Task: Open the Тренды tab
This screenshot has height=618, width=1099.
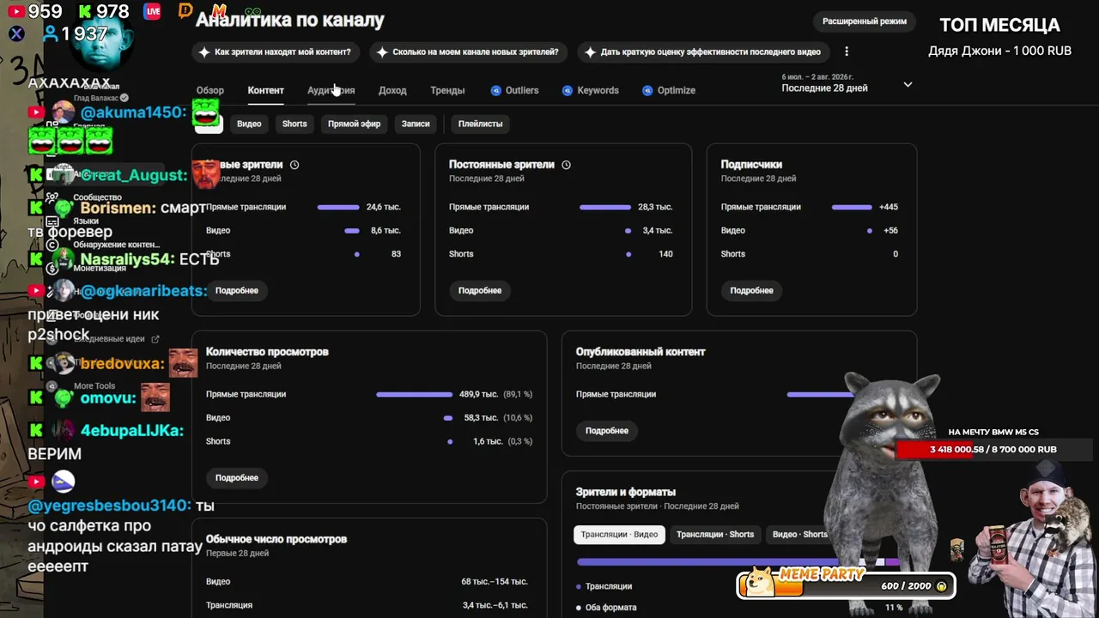Action: (x=447, y=90)
